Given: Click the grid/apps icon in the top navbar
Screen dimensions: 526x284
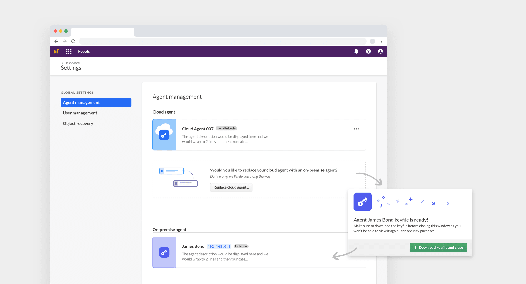Looking at the screenshot, I should point(69,52).
